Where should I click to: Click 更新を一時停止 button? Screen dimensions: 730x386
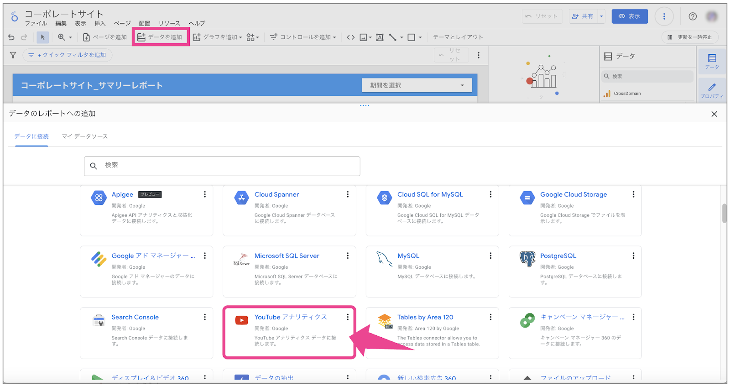[689, 37]
